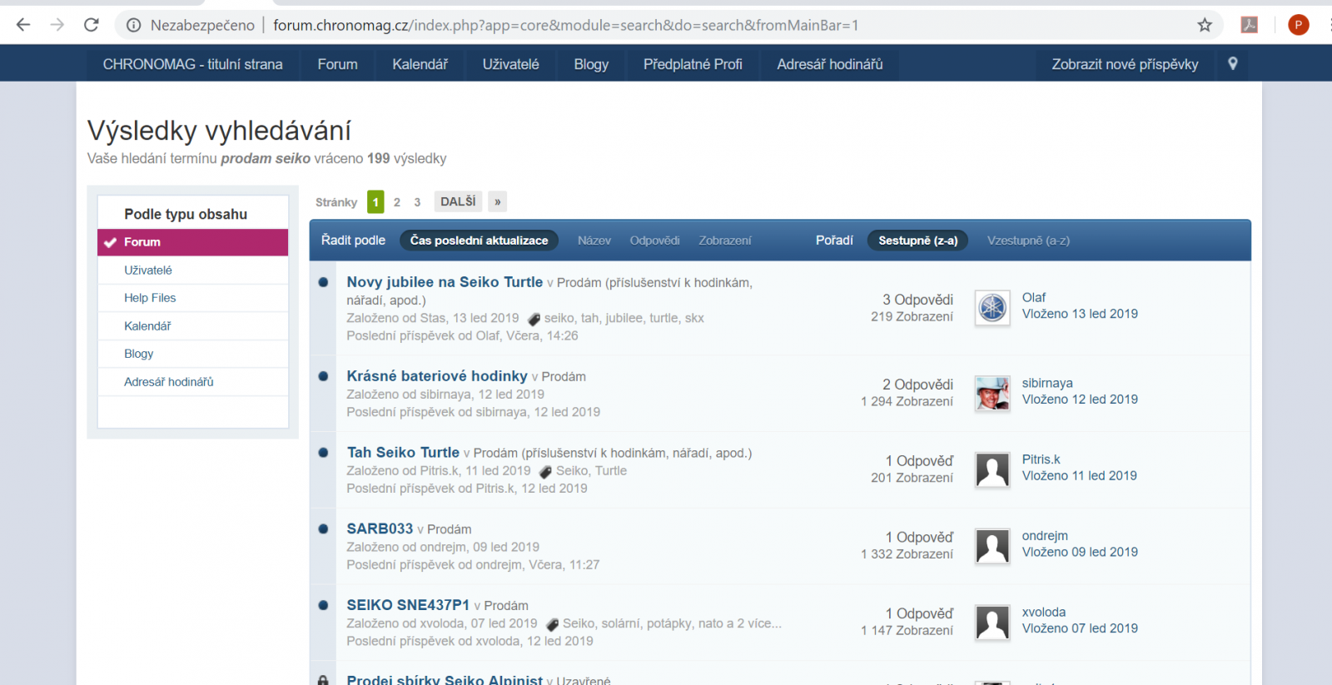Click the tag icon before seiko, tah tags
The image size is (1332, 685).
point(534,319)
